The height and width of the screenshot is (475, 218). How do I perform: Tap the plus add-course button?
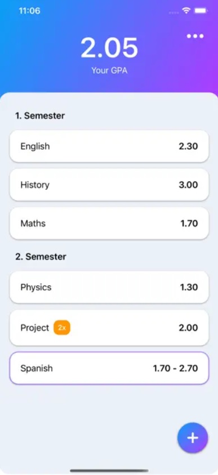tap(193, 438)
